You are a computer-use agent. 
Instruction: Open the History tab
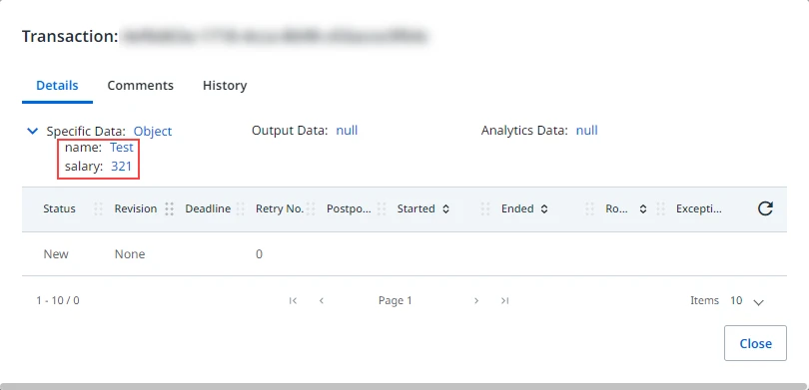(225, 86)
